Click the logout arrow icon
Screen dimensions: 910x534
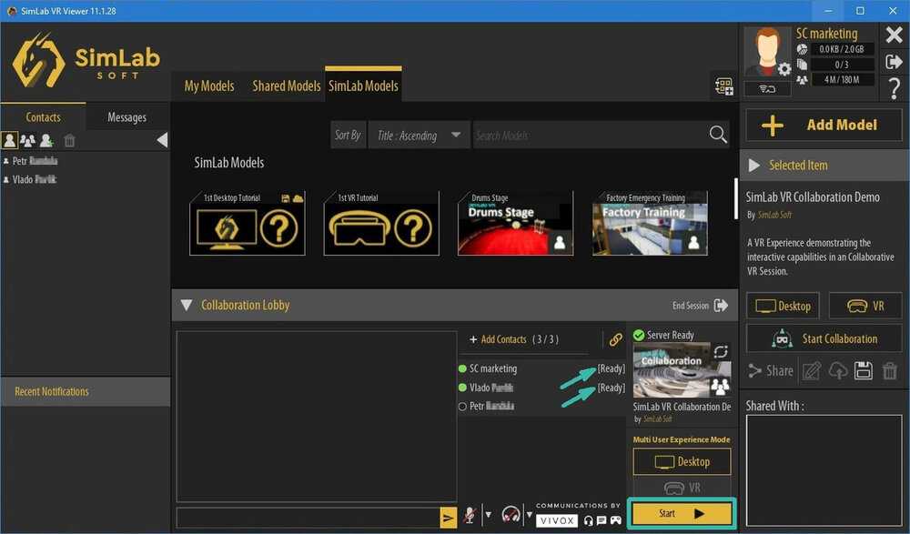coord(894,61)
